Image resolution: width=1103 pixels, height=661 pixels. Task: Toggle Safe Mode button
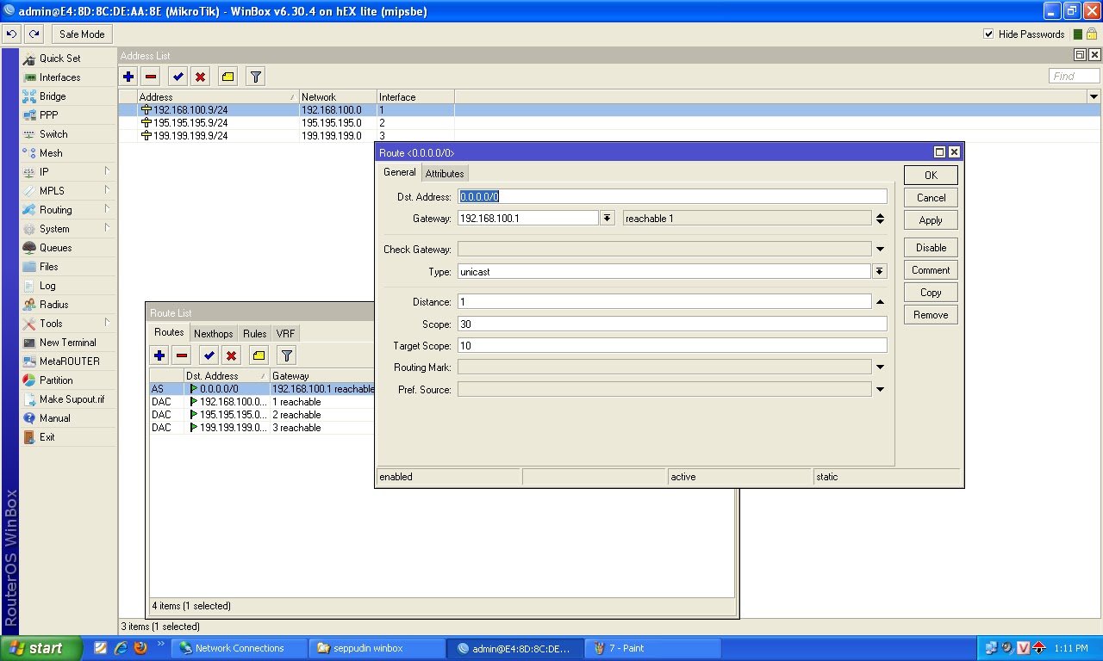click(x=82, y=34)
